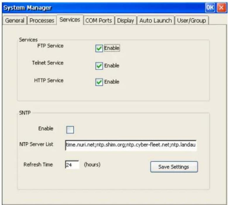Screen dimensions: 228x205
Task: Open the Auto Launch tab
Action: click(156, 21)
